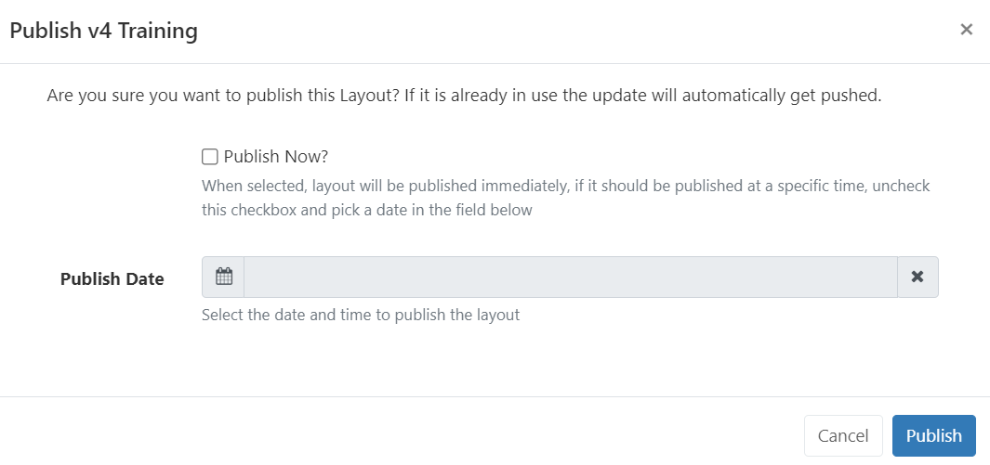Close the Publish v4 Training dialog
990x465 pixels.
pos(966,30)
